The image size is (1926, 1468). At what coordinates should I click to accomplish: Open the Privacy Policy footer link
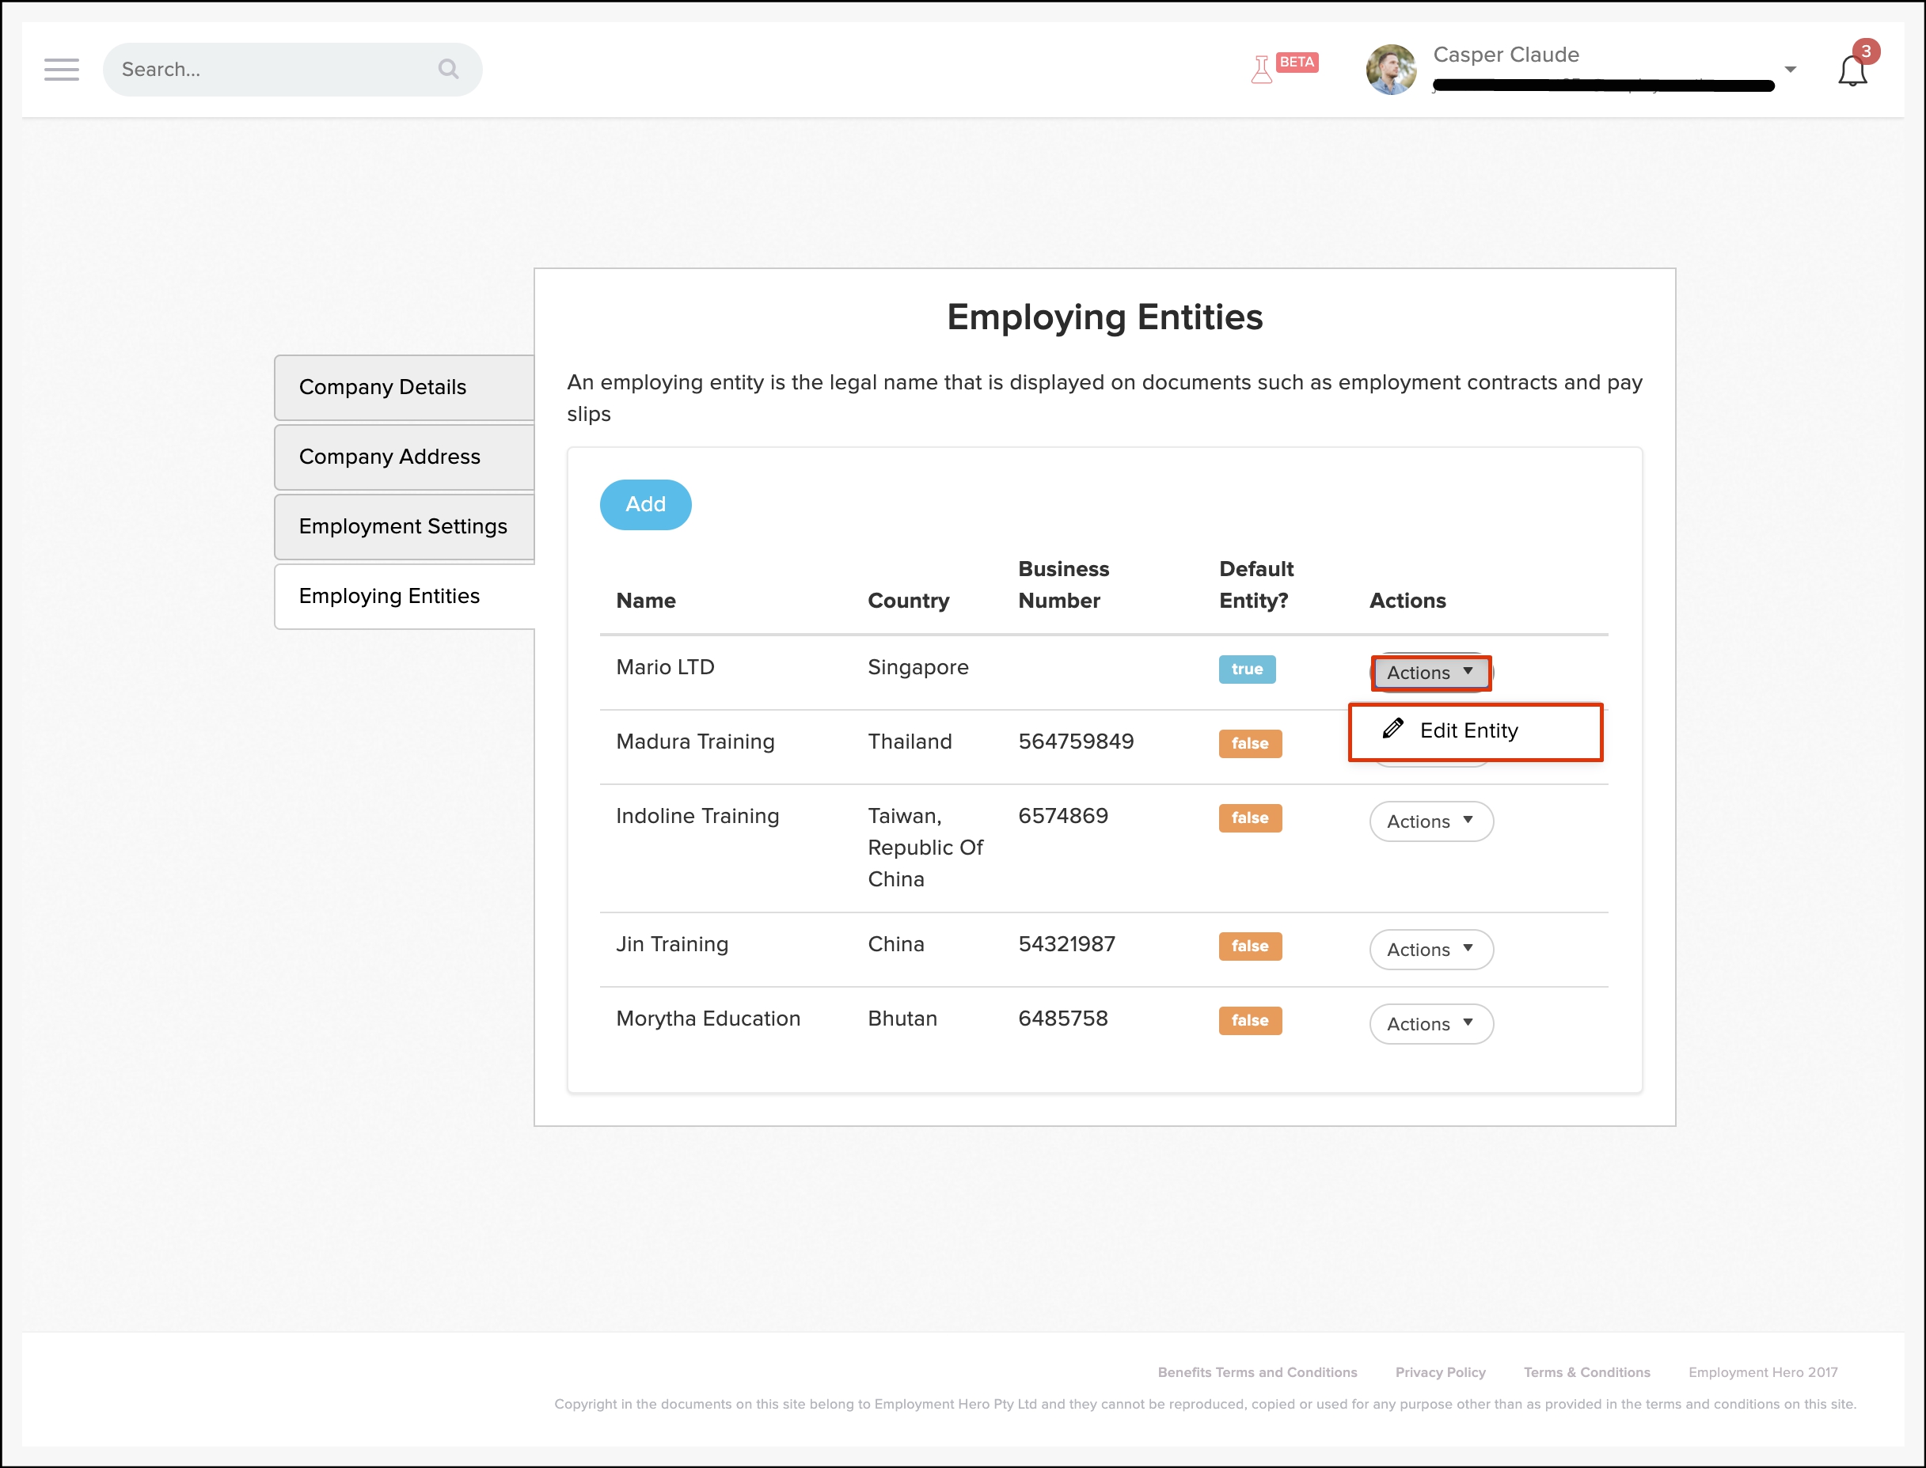click(1440, 1372)
